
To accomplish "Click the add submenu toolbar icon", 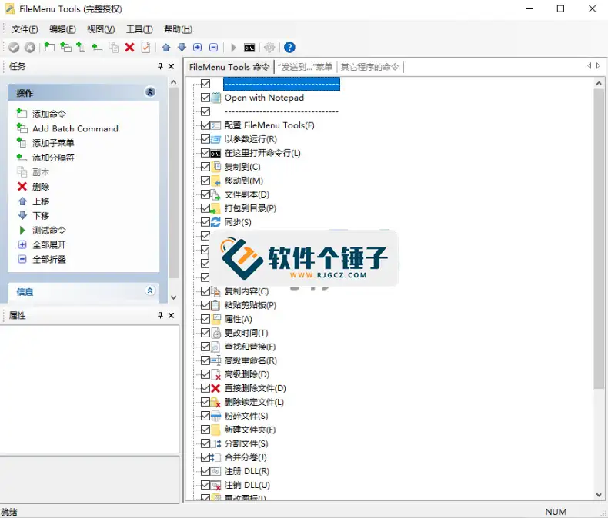I will point(81,47).
